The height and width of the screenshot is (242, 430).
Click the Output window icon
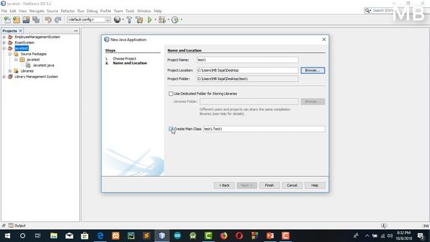coord(11,226)
